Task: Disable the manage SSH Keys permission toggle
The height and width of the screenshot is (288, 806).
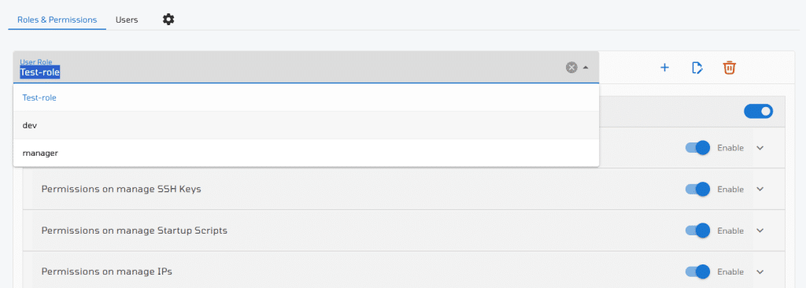Action: [x=697, y=190]
